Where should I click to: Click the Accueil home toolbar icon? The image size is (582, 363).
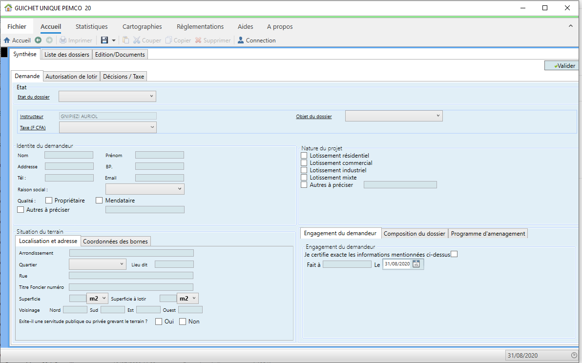pos(7,40)
